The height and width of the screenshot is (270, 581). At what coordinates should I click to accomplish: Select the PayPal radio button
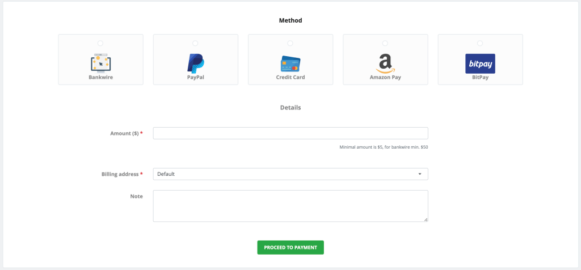pyautogui.click(x=195, y=43)
